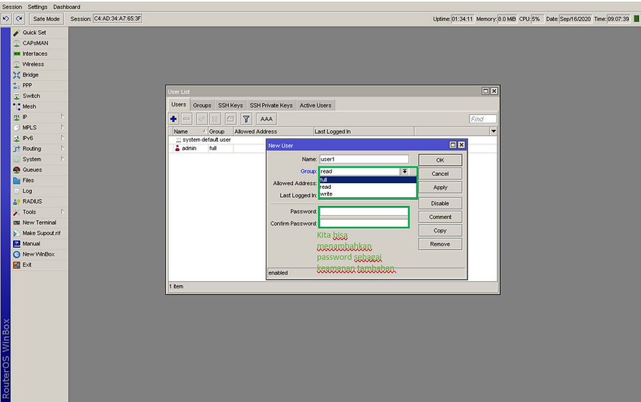Switch to the SSH Private Keys tab
This screenshot has width=641, height=402.
coord(271,105)
